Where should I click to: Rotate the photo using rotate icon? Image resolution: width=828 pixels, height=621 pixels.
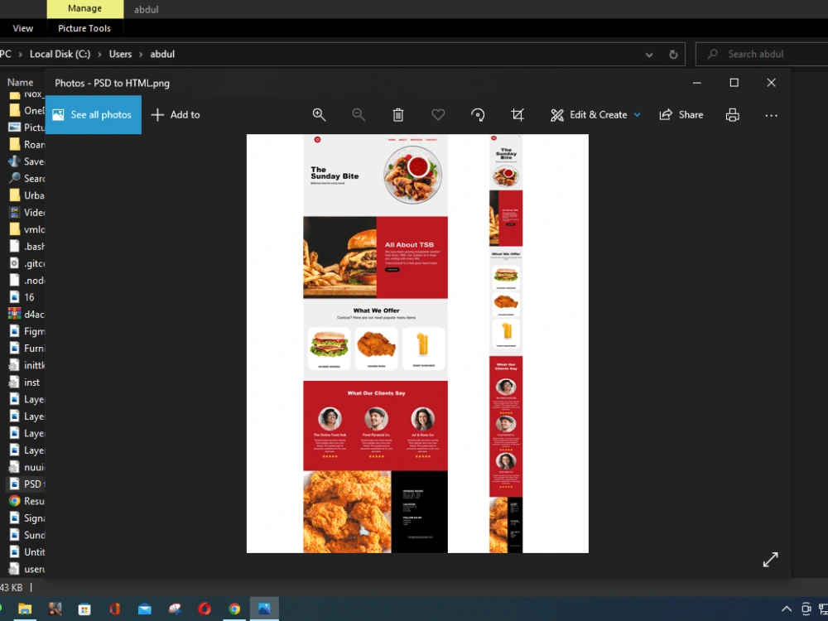tap(478, 114)
